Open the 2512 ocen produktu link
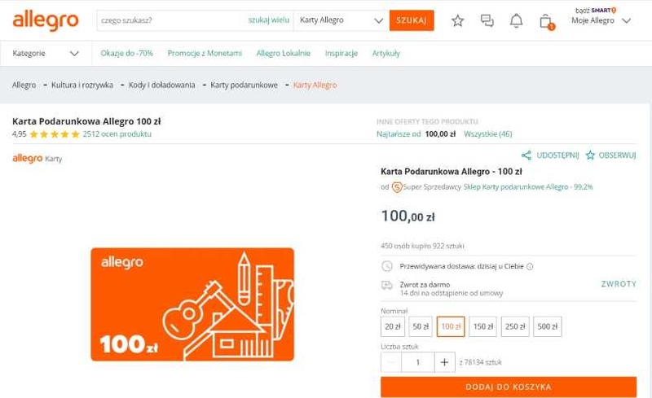The image size is (652, 398). [117, 133]
